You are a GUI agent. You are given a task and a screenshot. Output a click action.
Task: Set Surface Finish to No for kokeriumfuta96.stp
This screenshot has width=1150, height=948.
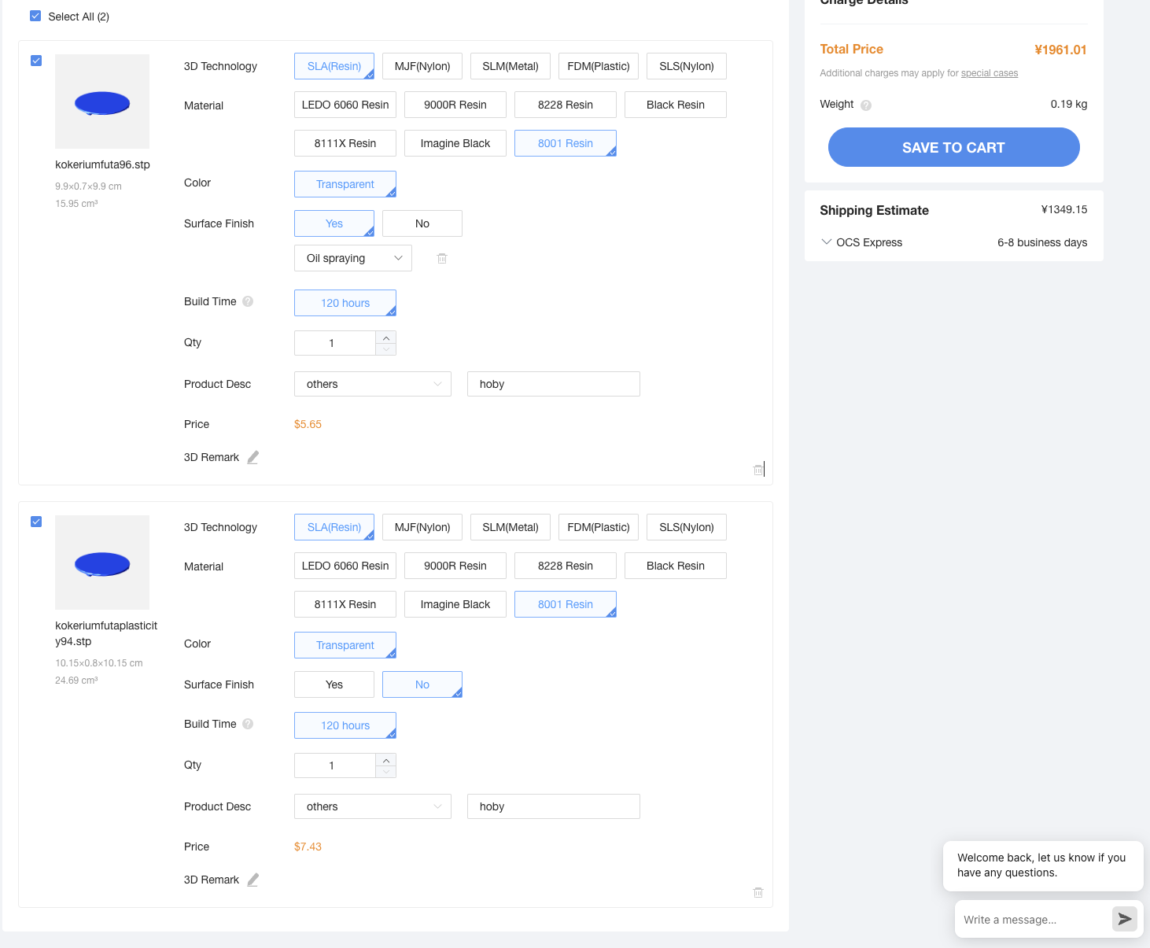[x=422, y=223]
